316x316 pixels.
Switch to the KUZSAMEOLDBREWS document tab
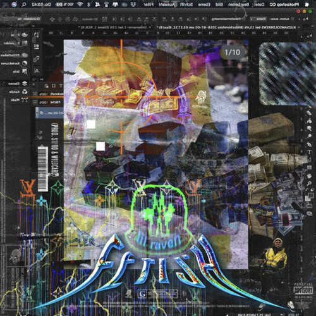(228, 27)
